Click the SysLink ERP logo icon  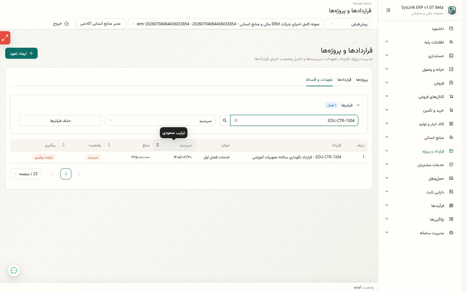tap(452, 10)
